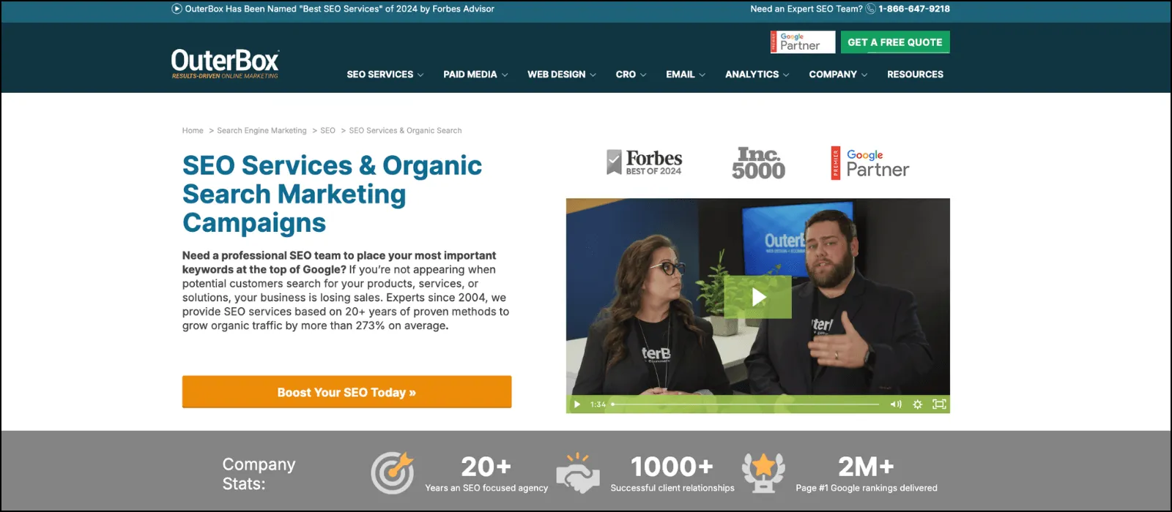This screenshot has height=512, width=1172.
Task: Expand the CRO dropdown chevron
Action: click(643, 75)
